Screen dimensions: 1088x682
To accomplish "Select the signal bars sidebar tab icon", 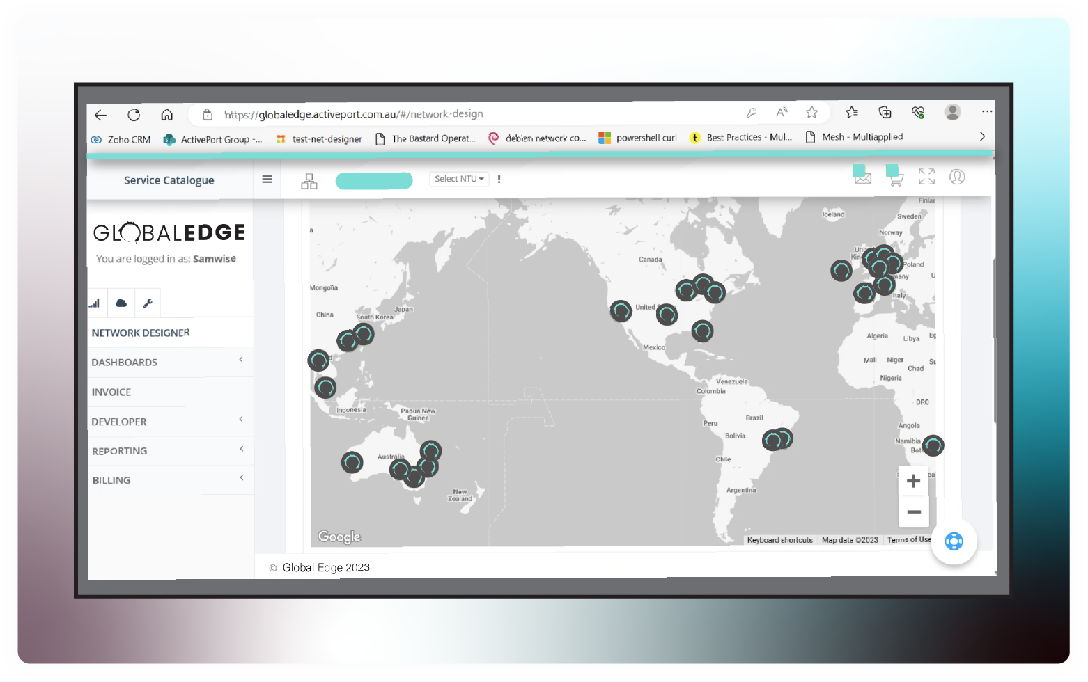I will 94,303.
